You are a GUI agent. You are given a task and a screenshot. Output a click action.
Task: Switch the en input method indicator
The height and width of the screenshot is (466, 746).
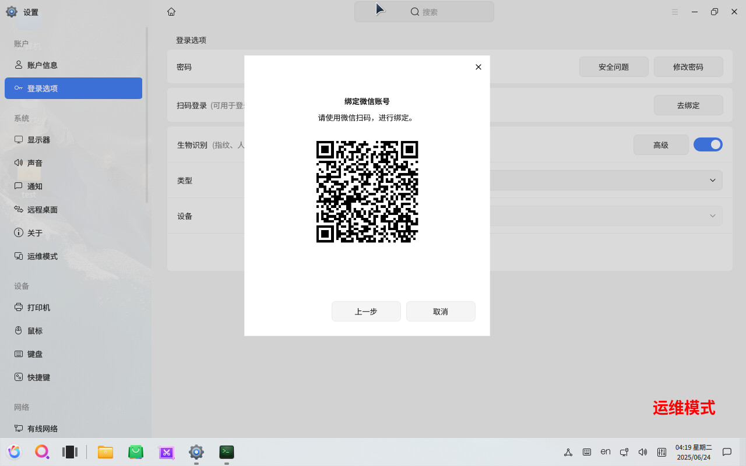click(606, 451)
